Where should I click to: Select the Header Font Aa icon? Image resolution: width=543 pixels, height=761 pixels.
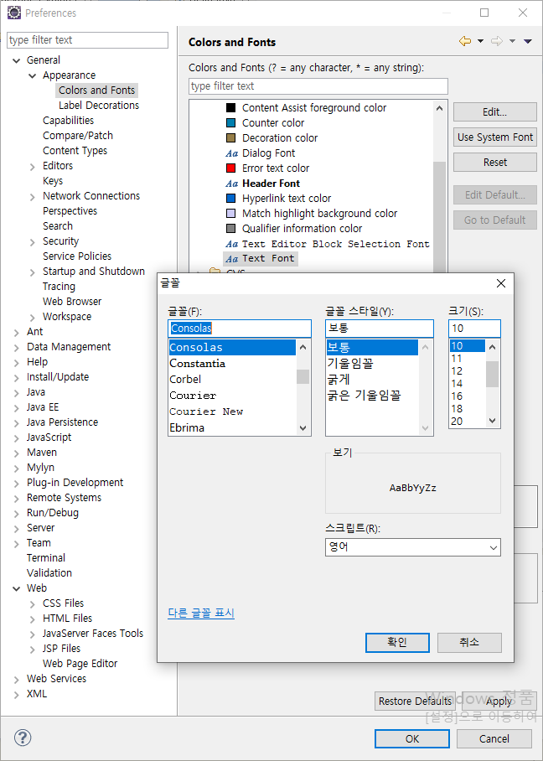[231, 184]
